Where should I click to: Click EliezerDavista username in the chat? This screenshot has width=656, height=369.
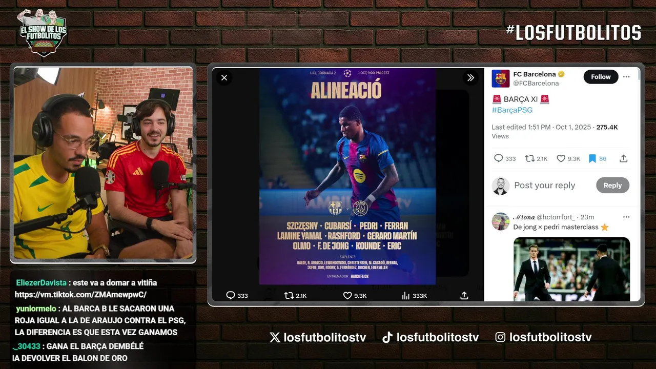click(x=41, y=283)
